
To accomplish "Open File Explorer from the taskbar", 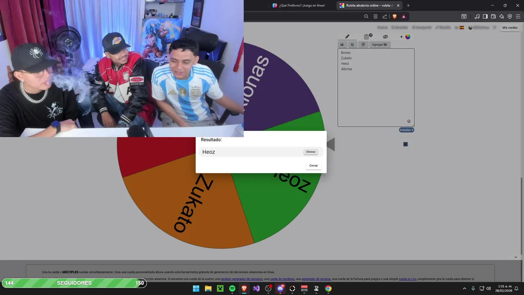I will click(208, 288).
